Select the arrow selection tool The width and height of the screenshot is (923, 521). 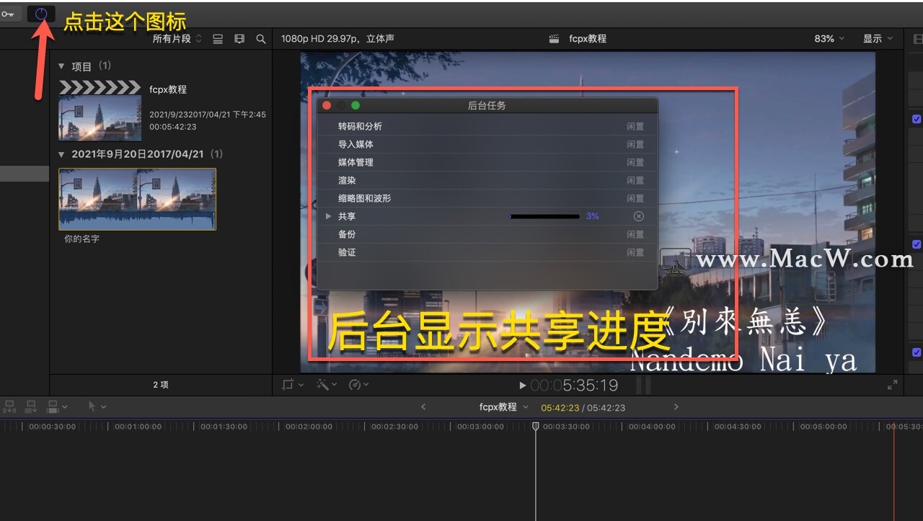pyautogui.click(x=92, y=406)
